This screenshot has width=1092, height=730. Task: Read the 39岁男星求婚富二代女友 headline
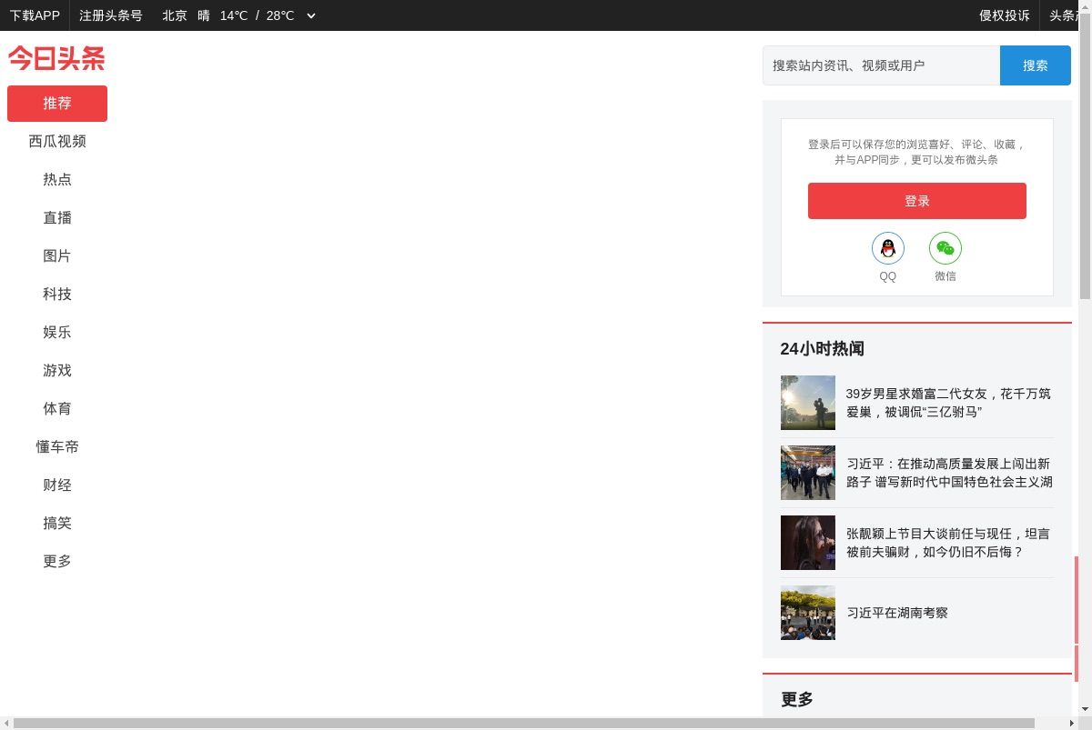tap(949, 403)
